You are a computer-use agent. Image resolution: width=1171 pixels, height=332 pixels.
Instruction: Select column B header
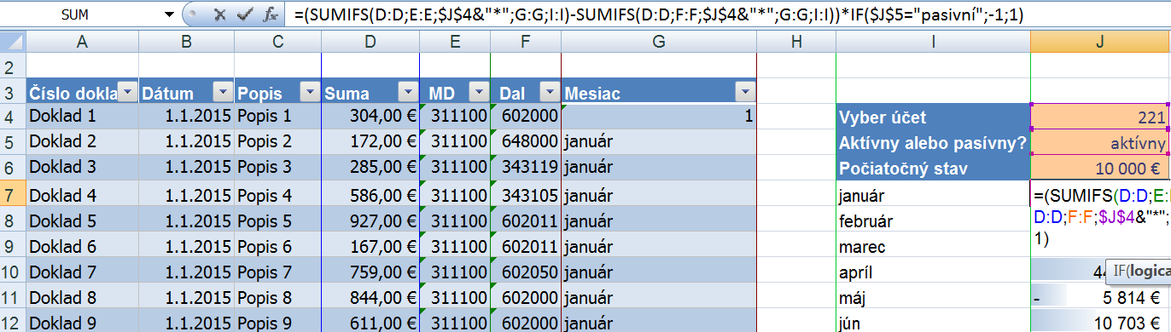(186, 41)
